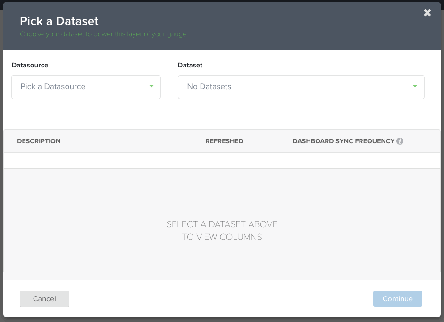The height and width of the screenshot is (322, 444).
Task: Click the REFRESHED column header
Action: [224, 141]
